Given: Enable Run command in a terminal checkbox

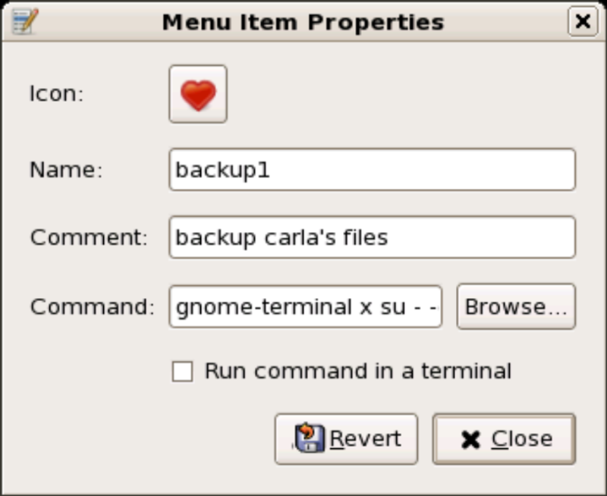Looking at the screenshot, I should click(x=182, y=372).
